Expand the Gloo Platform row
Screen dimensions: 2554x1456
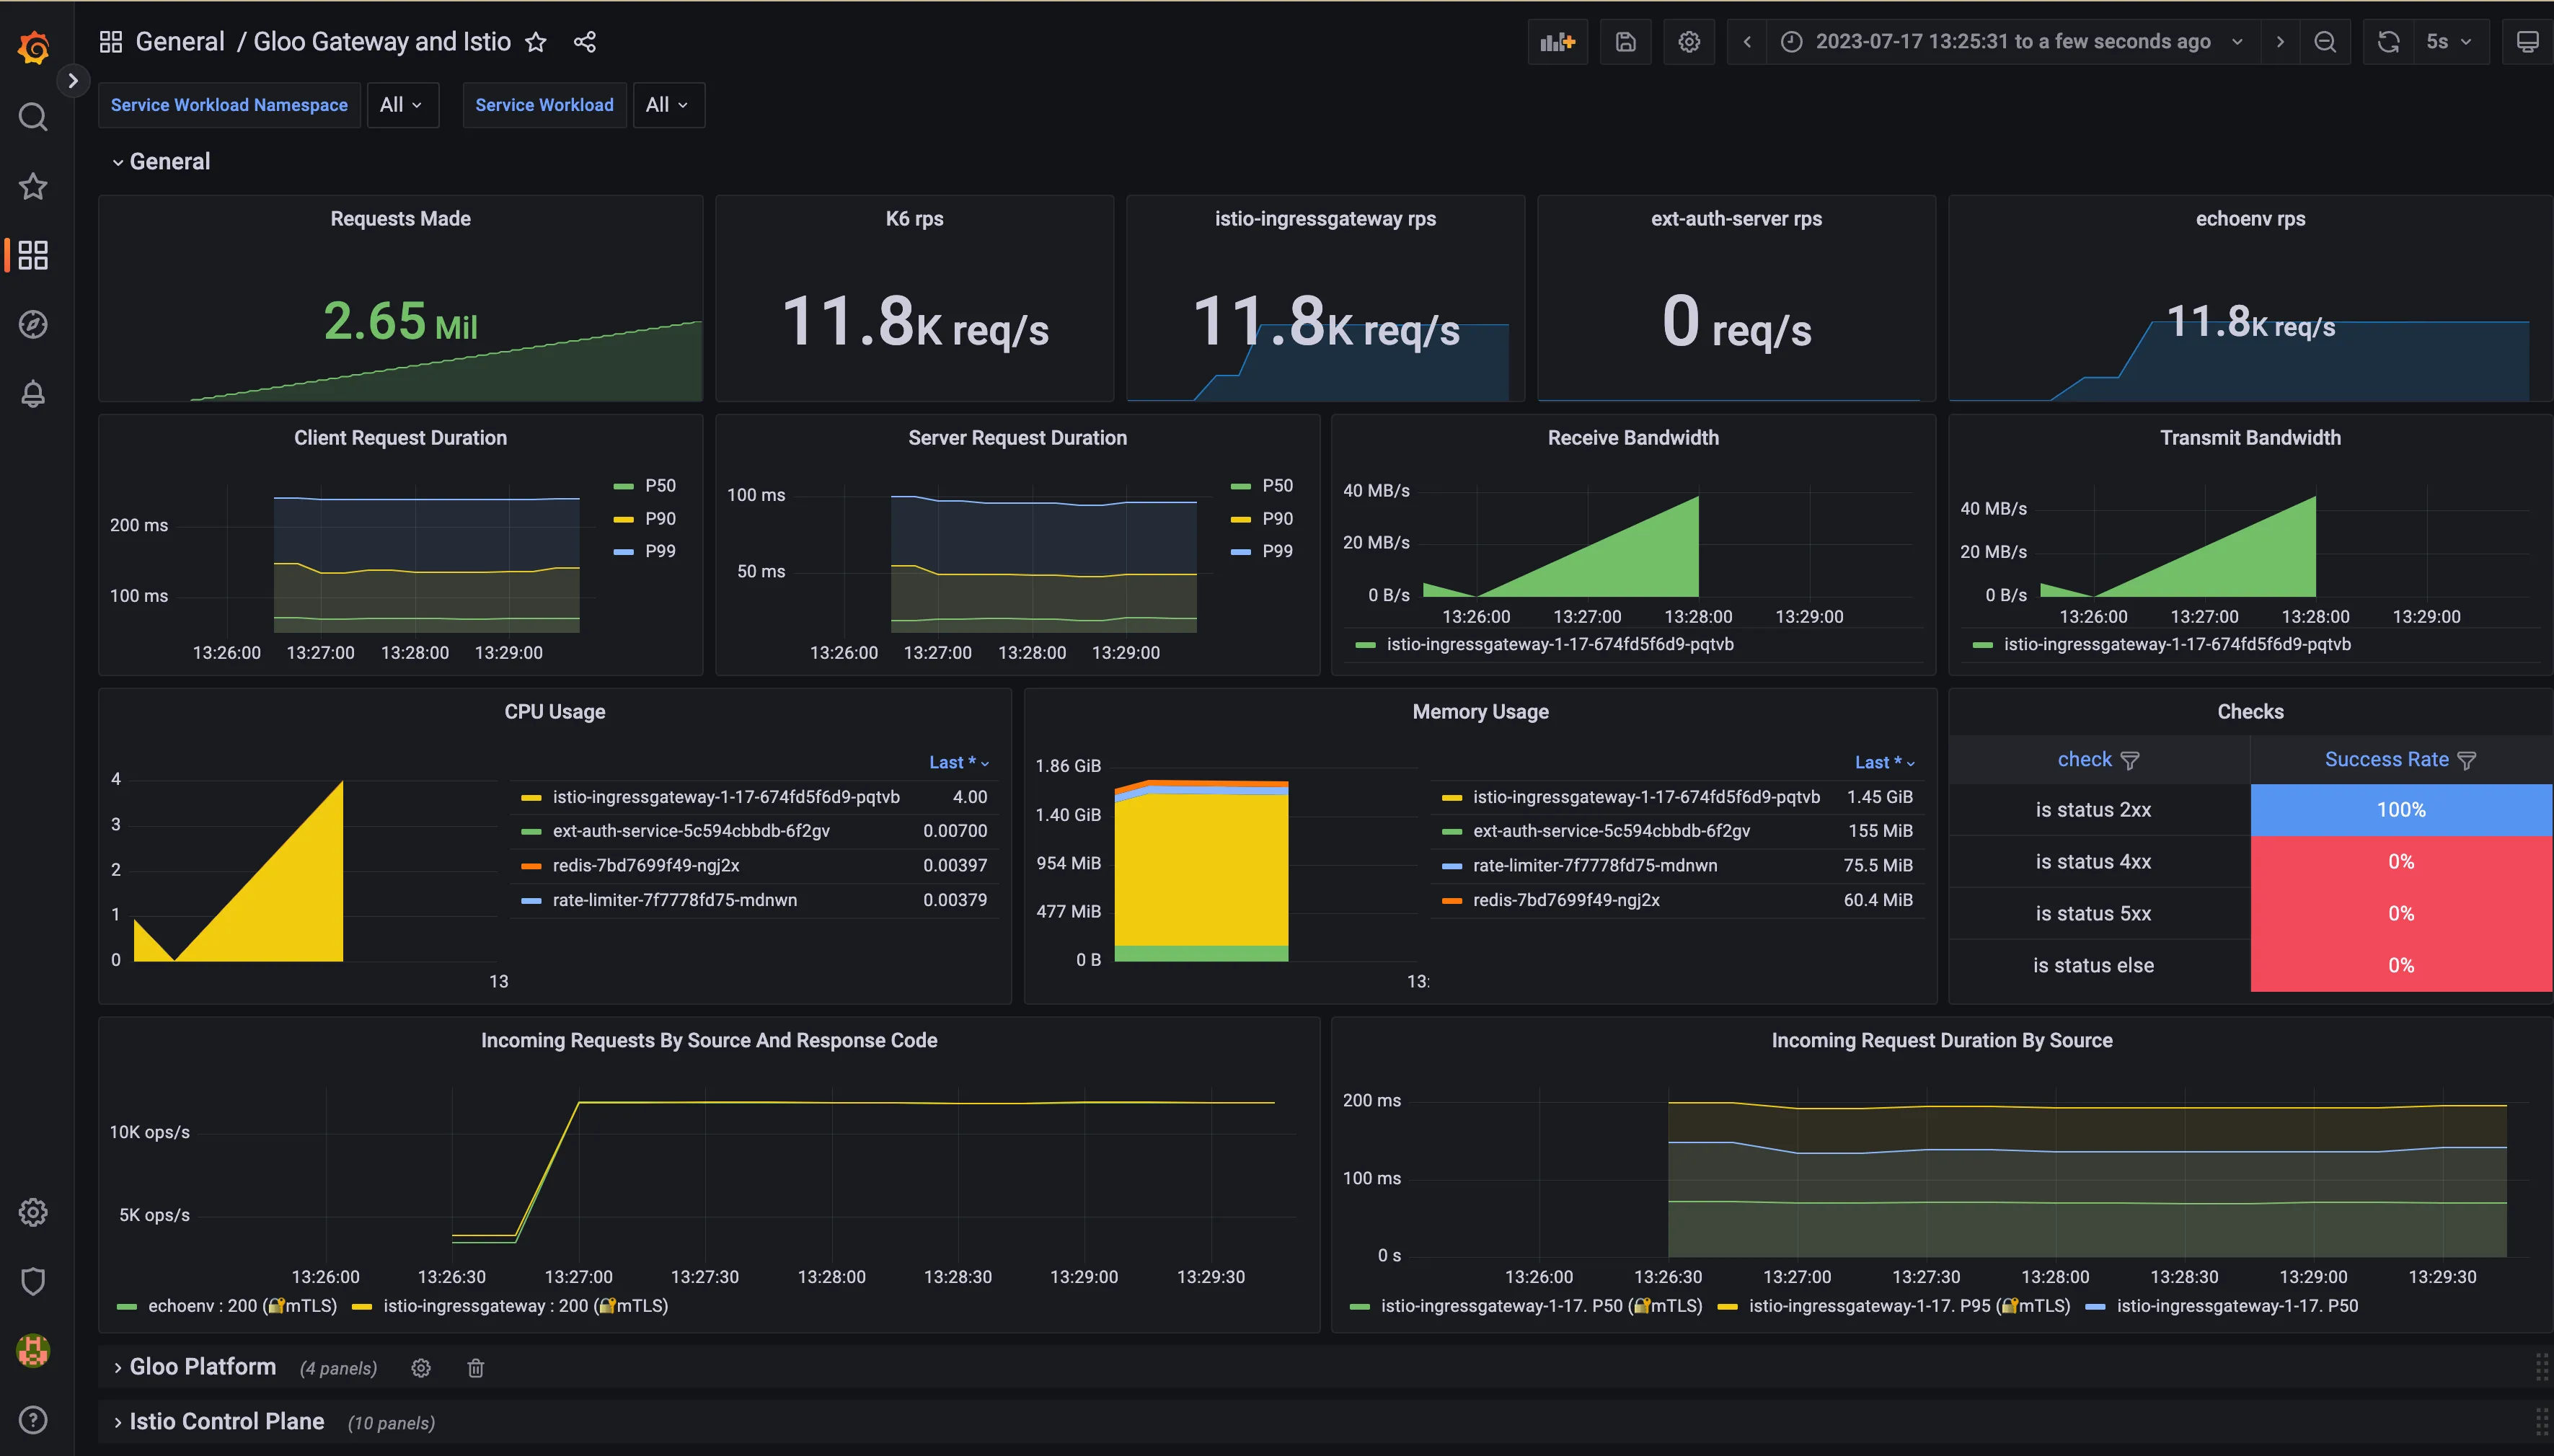[194, 1367]
